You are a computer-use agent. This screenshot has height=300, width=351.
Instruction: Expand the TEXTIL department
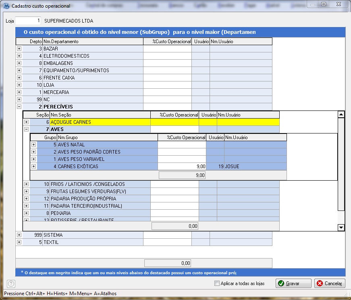coord(19,242)
